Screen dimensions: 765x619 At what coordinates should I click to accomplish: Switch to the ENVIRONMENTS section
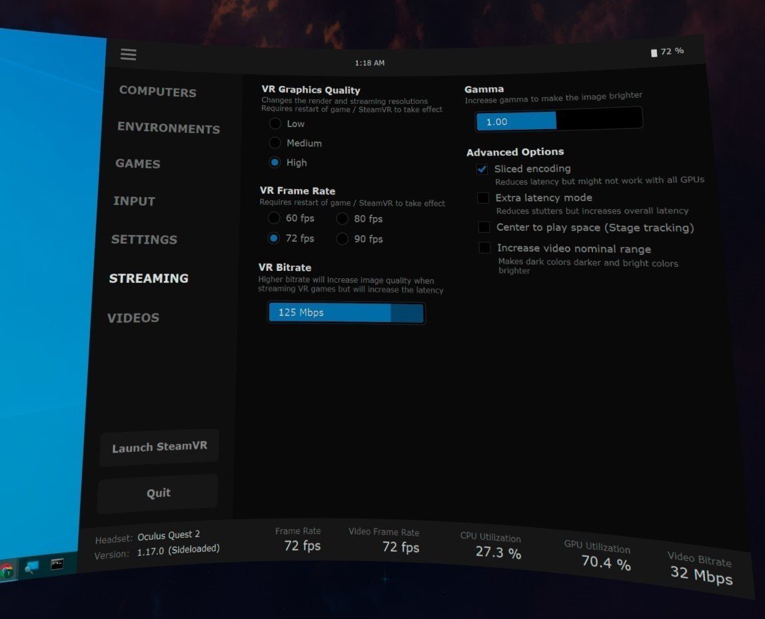pyautogui.click(x=169, y=128)
